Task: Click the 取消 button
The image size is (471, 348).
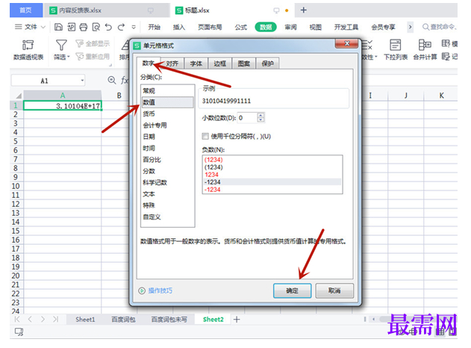Action: coord(334,290)
